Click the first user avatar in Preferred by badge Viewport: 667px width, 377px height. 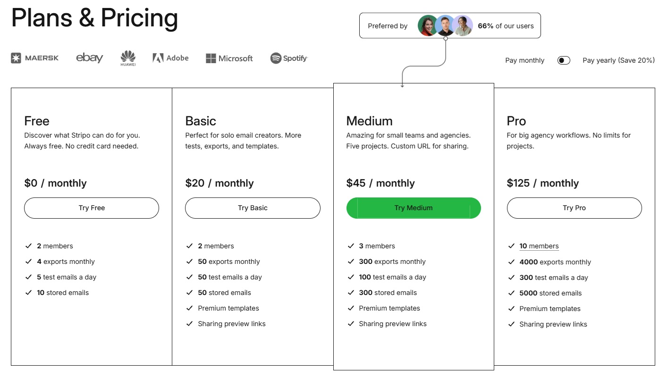pyautogui.click(x=428, y=25)
